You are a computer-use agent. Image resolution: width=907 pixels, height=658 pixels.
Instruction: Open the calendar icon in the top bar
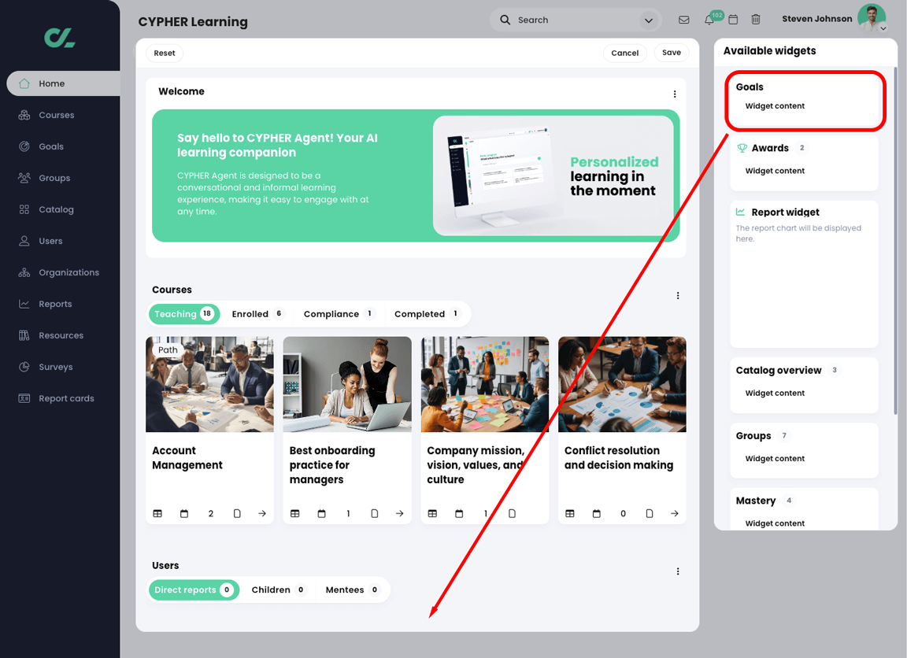pos(733,19)
